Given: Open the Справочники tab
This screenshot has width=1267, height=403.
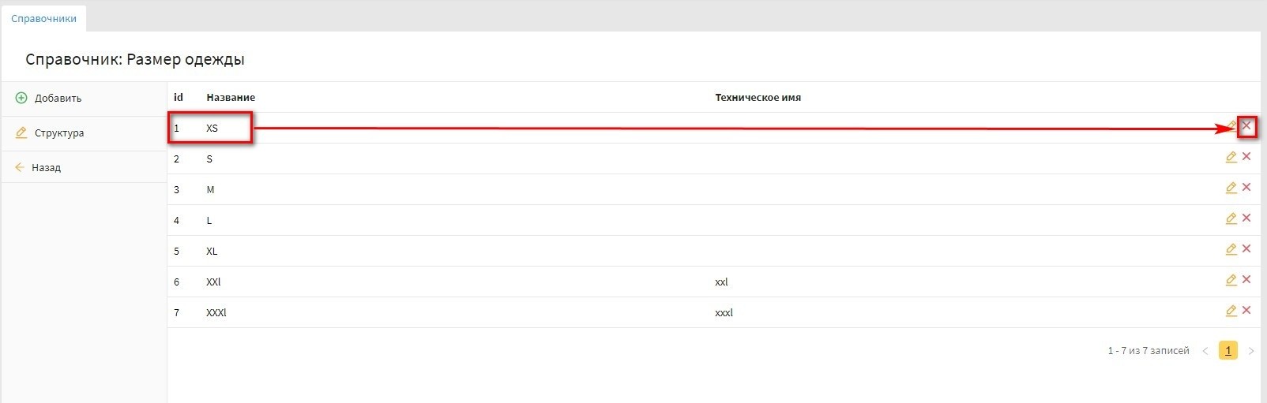Looking at the screenshot, I should (43, 18).
